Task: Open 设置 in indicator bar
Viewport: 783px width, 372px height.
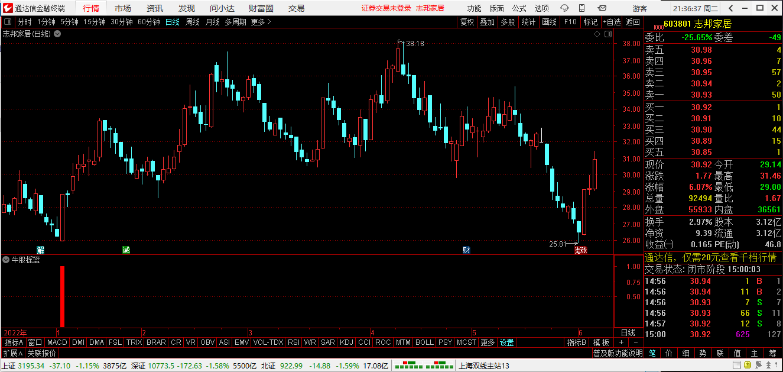Action: coord(507,342)
